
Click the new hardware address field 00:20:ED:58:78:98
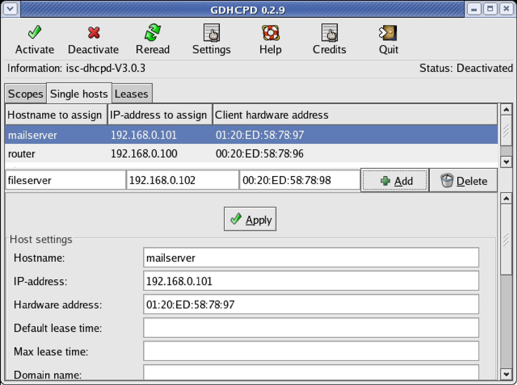pos(300,180)
